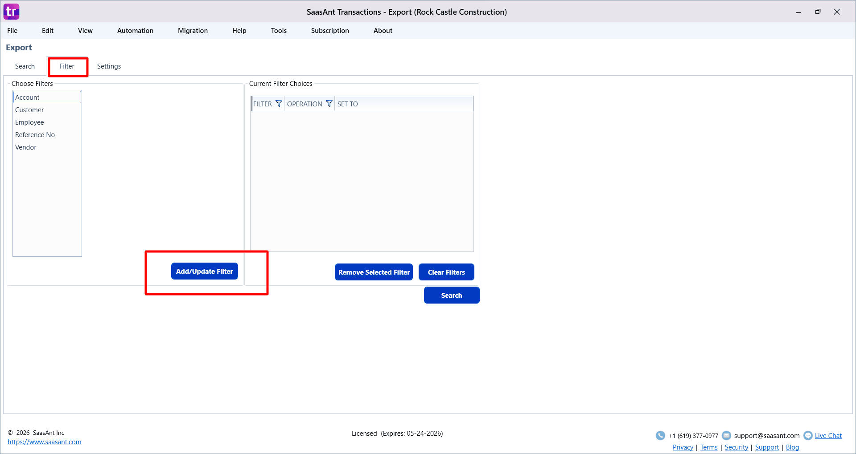The height and width of the screenshot is (454, 856).
Task: Open the File menu
Action: pyautogui.click(x=12, y=31)
